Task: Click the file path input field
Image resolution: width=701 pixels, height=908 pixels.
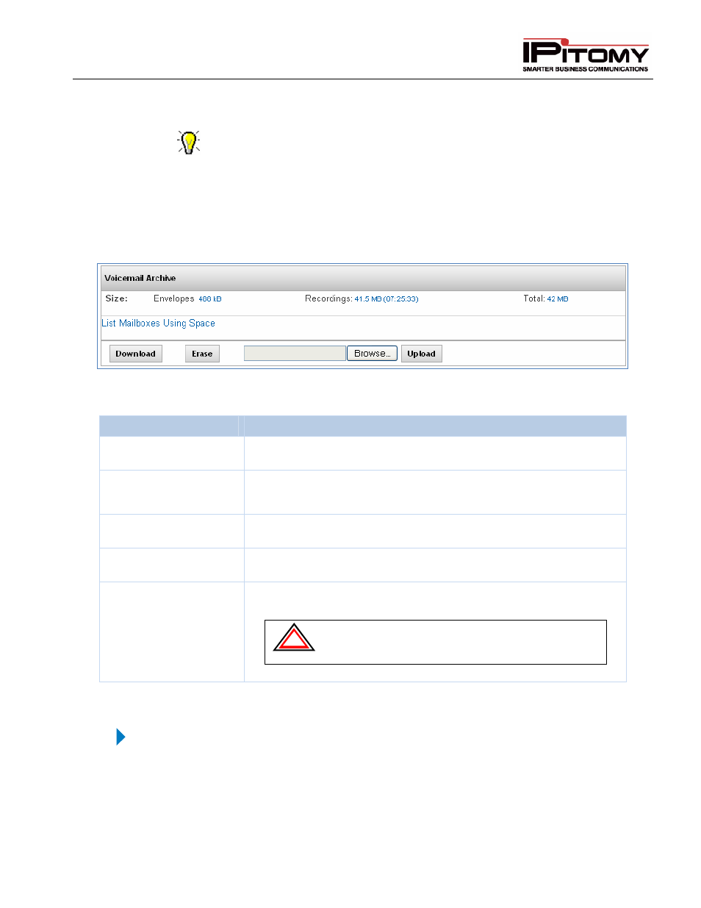Action: point(295,354)
